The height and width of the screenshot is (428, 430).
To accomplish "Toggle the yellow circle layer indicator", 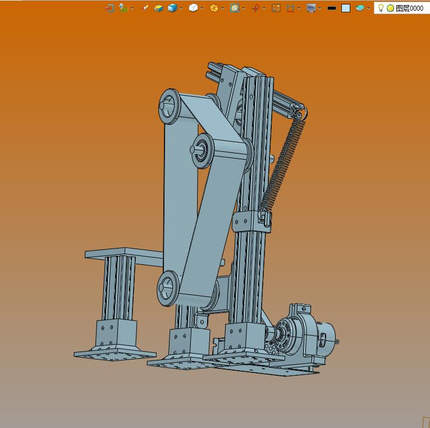I will (390, 8).
